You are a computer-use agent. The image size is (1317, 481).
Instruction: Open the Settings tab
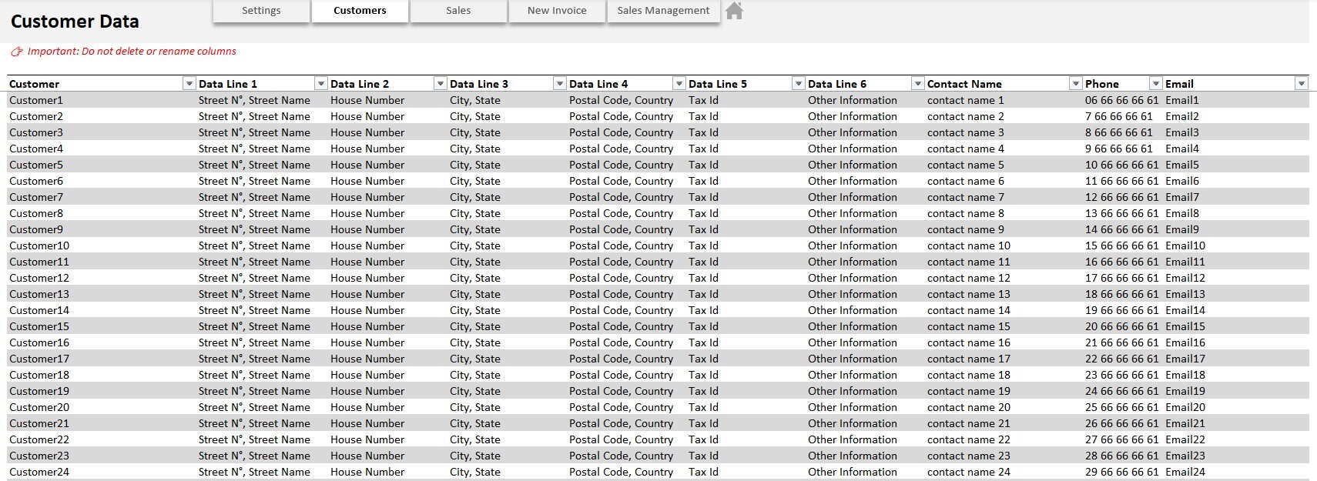click(x=261, y=11)
